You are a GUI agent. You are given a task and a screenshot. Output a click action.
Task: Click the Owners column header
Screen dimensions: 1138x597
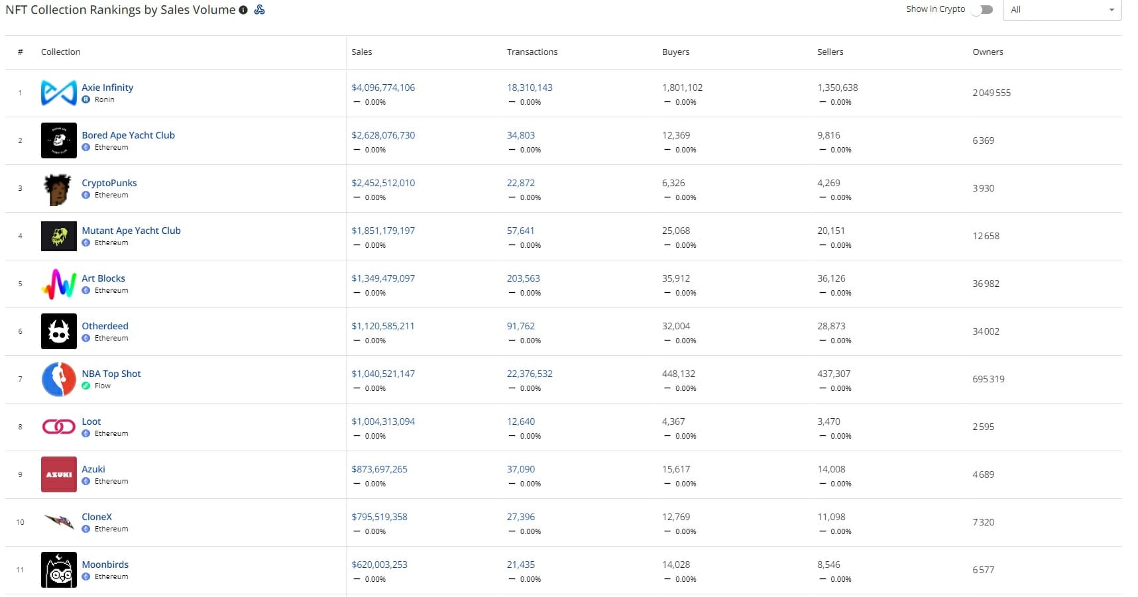(988, 52)
